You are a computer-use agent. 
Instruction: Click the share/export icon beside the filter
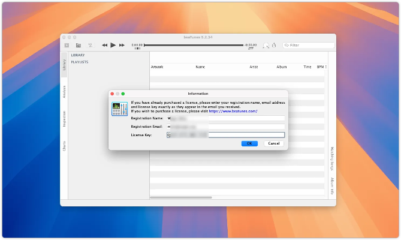tap(274, 45)
